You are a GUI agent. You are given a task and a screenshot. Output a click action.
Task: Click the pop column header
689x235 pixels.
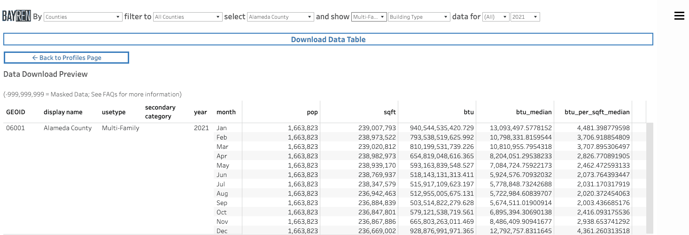[313, 112]
